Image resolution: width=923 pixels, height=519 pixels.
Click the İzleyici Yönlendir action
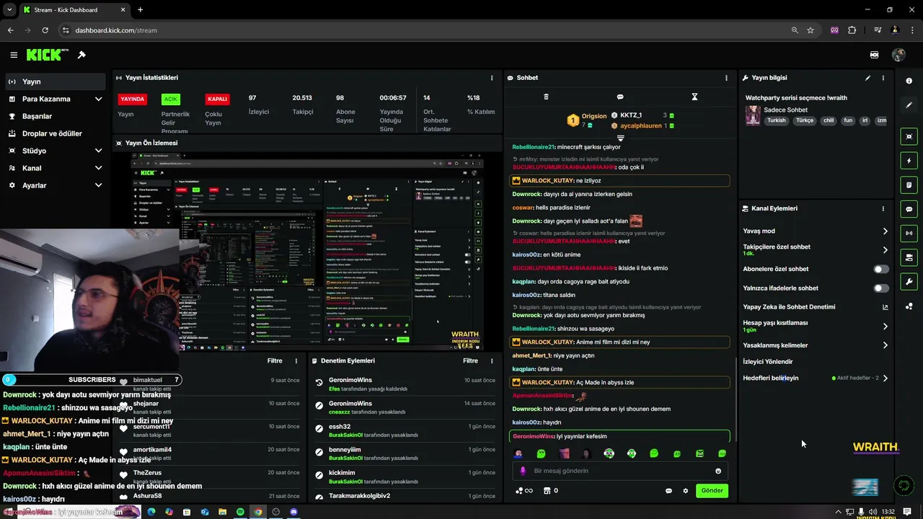pos(768,362)
